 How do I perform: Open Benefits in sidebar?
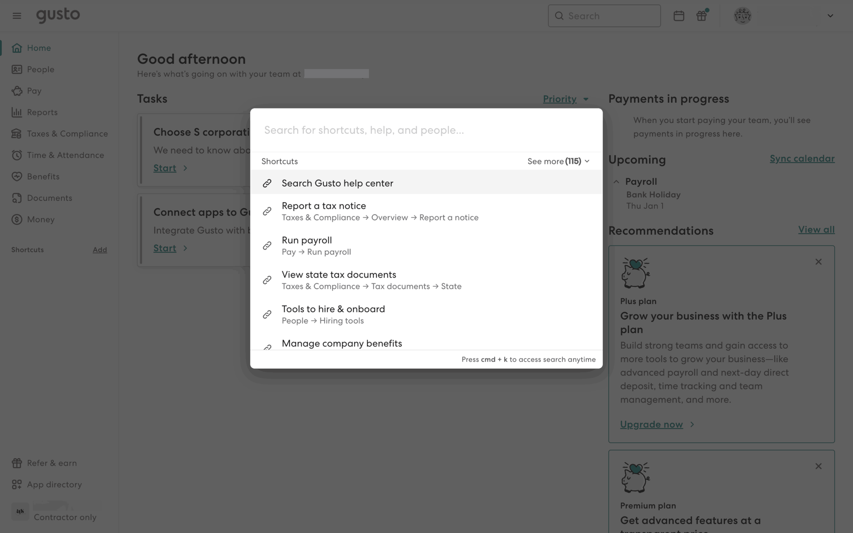click(x=43, y=176)
